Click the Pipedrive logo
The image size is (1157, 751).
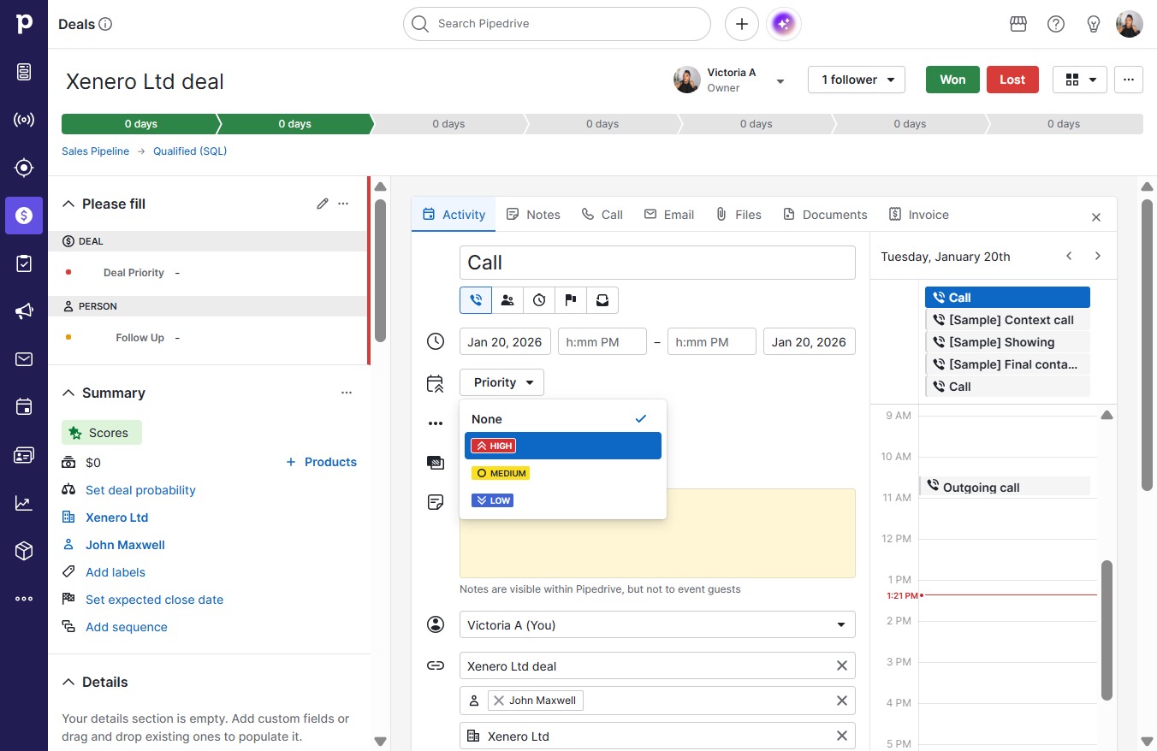click(x=24, y=24)
